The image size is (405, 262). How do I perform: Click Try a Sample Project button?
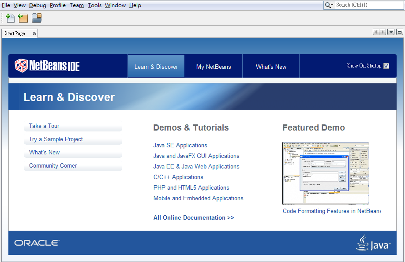[x=73, y=139]
